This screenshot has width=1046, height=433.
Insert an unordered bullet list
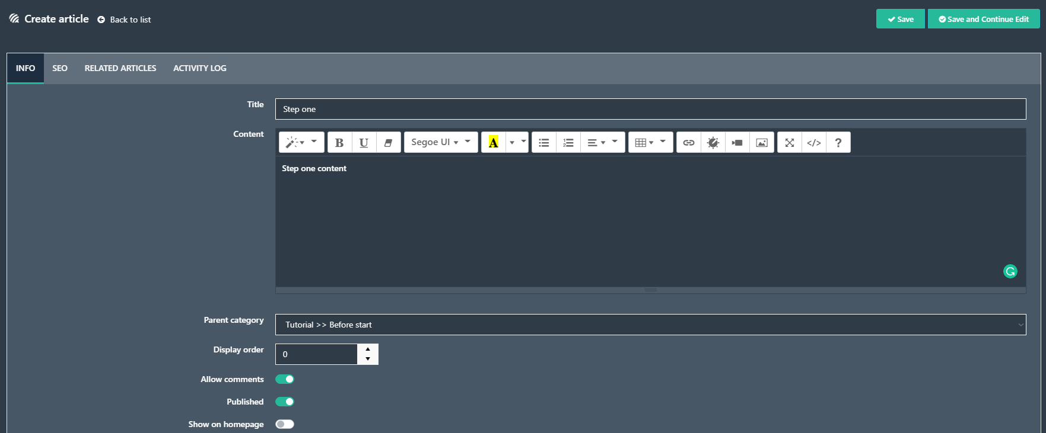coord(543,142)
